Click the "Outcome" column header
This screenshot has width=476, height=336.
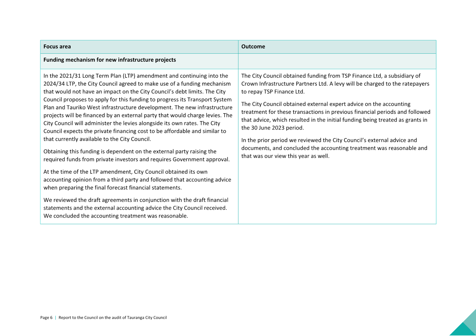click(253, 47)
